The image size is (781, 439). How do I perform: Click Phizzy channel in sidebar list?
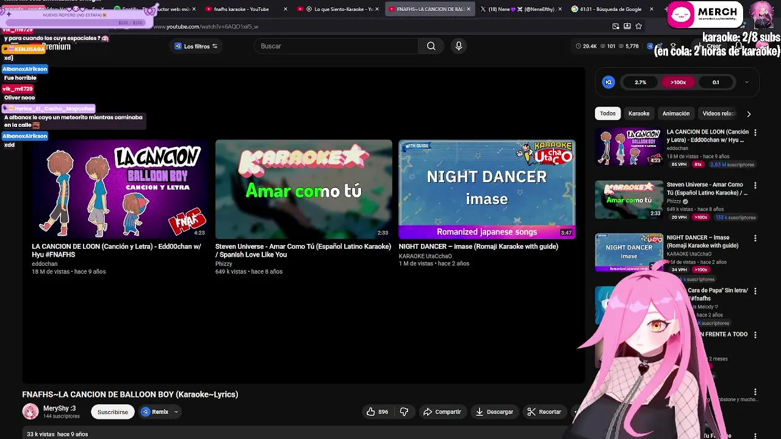tap(674, 201)
